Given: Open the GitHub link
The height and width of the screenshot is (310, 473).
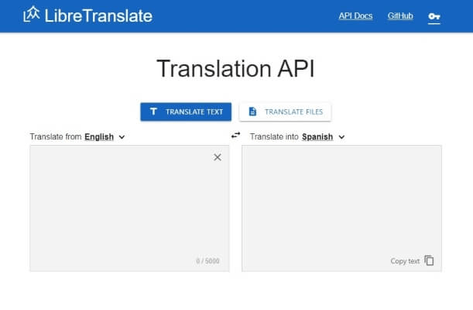Looking at the screenshot, I should tap(400, 16).
